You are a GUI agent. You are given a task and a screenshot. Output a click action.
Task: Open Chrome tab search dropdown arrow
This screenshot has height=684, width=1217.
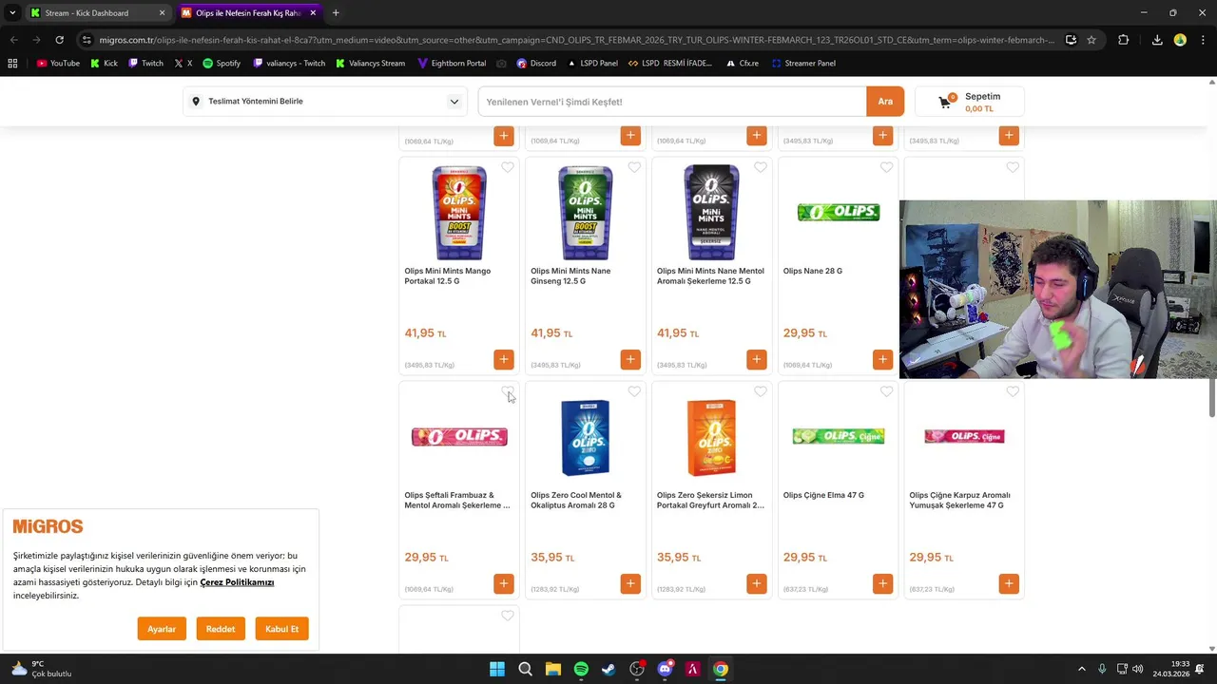click(12, 13)
